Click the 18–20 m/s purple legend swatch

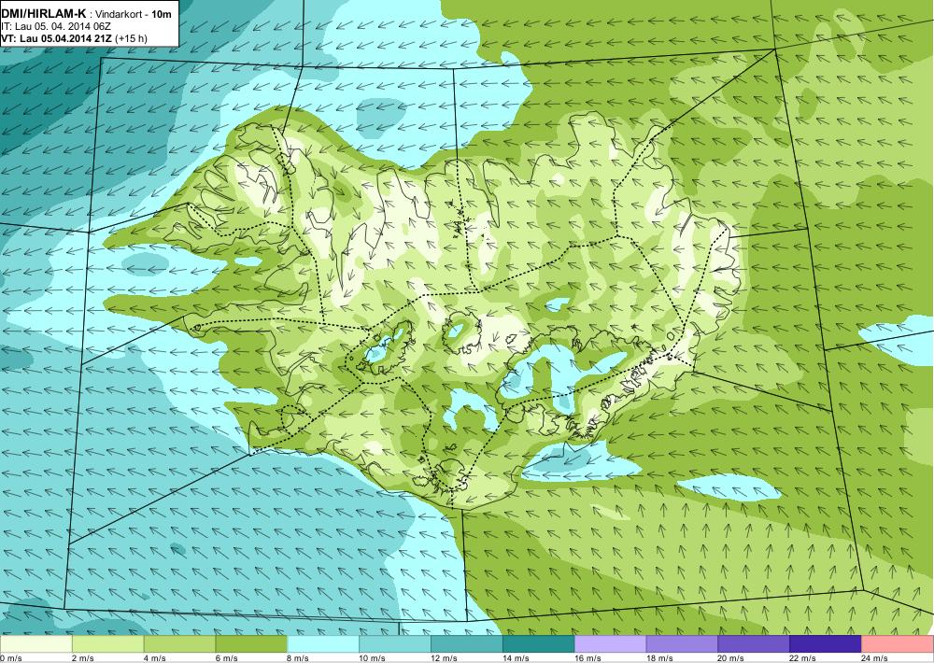click(682, 644)
